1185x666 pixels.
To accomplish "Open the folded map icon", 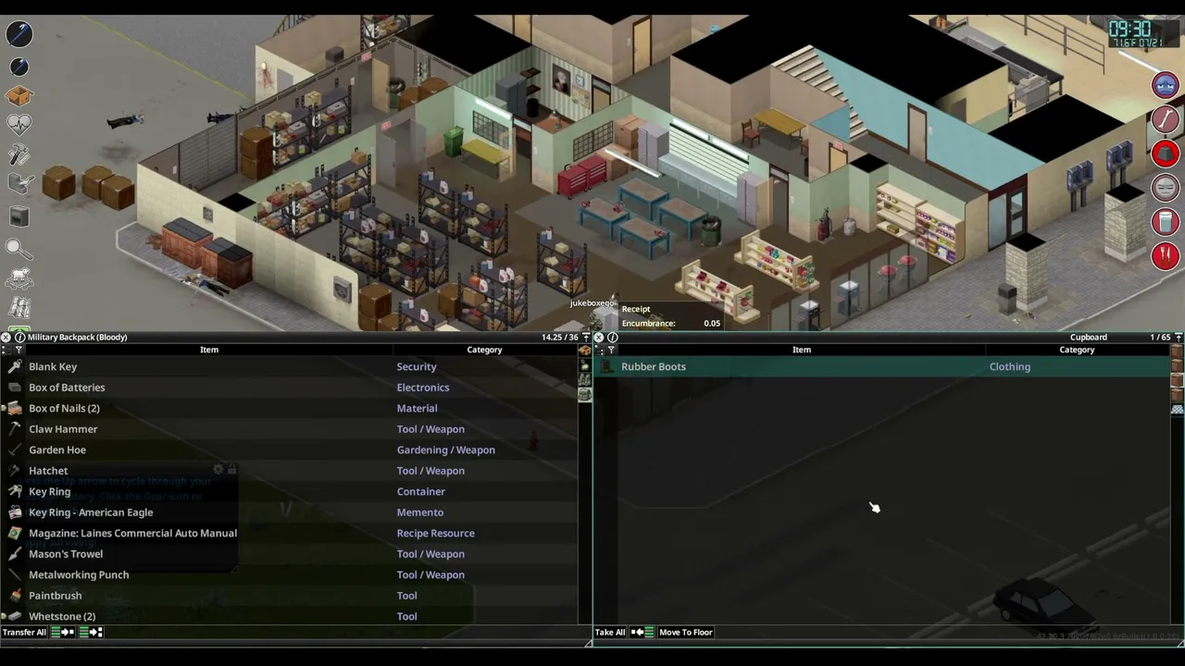I will point(19,307).
